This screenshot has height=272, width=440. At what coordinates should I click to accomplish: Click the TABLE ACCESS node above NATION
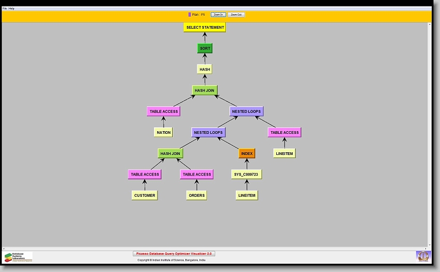coord(163,111)
